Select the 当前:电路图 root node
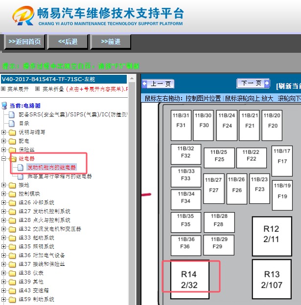The image size is (301, 305). (x=25, y=106)
